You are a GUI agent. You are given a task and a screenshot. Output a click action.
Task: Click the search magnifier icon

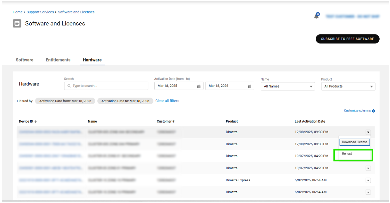coord(69,86)
